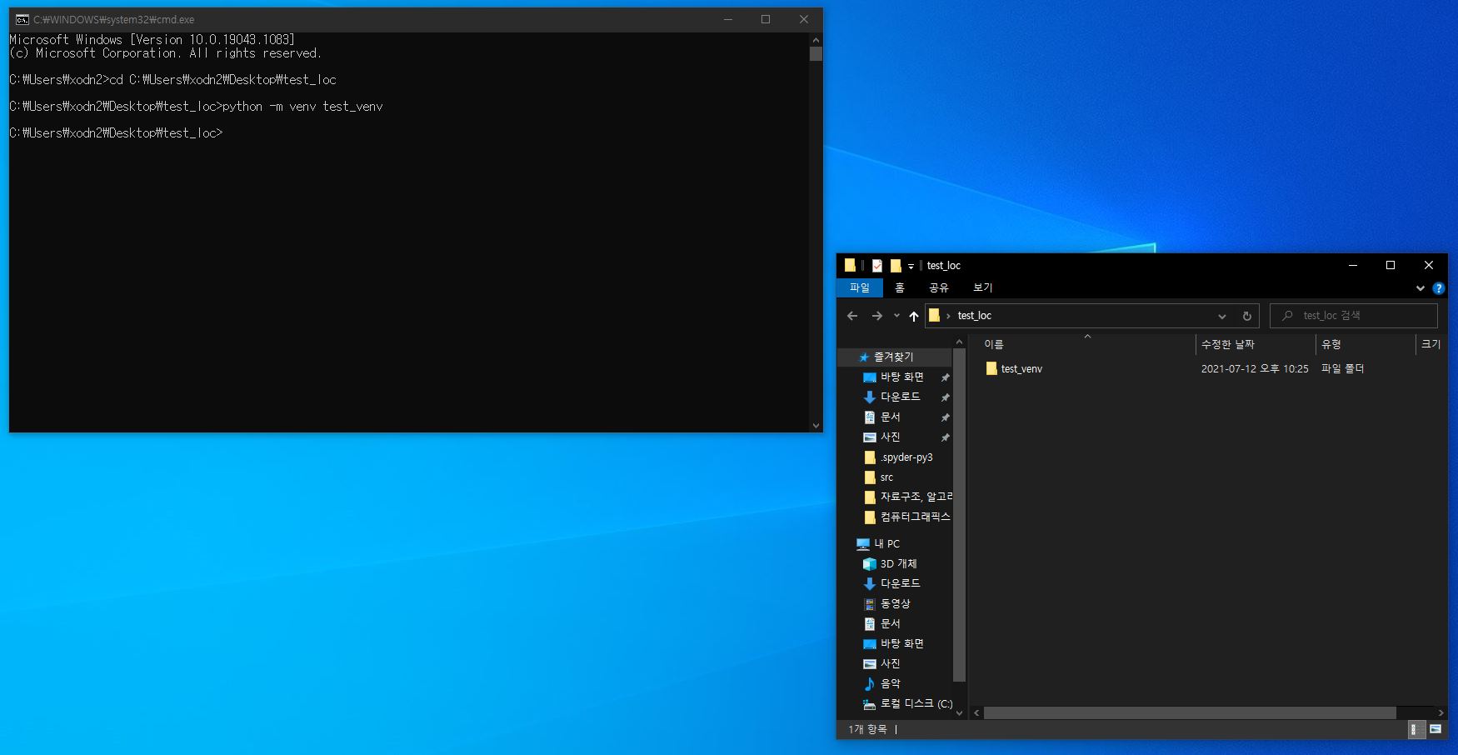Click the test_loc 검색 search box
This screenshot has width=1458, height=755.
tap(1354, 316)
